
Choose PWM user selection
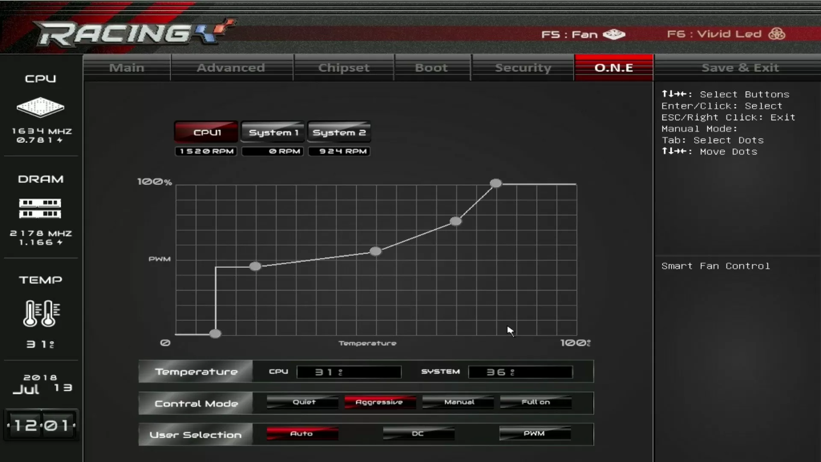[x=535, y=433]
